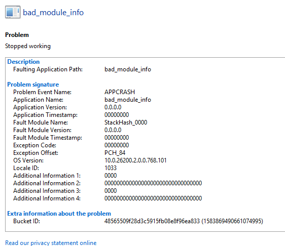Screen dimensions: 285x246
Task: Select the Stopped working text
Action: [28, 46]
